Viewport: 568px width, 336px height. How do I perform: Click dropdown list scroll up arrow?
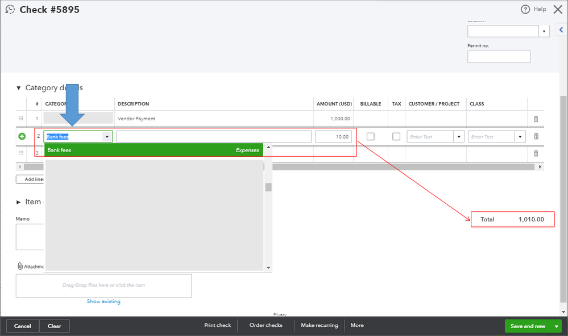click(268, 147)
